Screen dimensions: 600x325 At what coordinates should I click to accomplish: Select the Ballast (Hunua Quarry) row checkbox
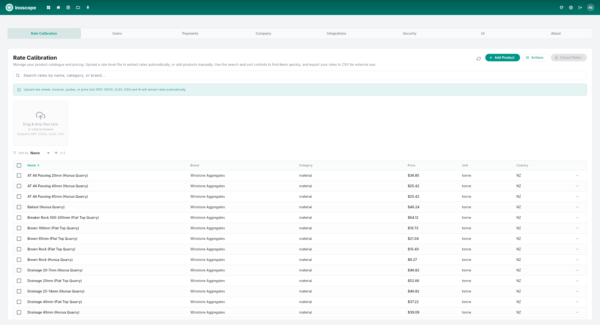19,207
